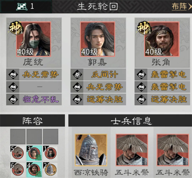Image resolution: width=192 pixels, height=178 pixels.
Task: Click the 神 badge on 庞统's portrait
Action: (x=16, y=28)
